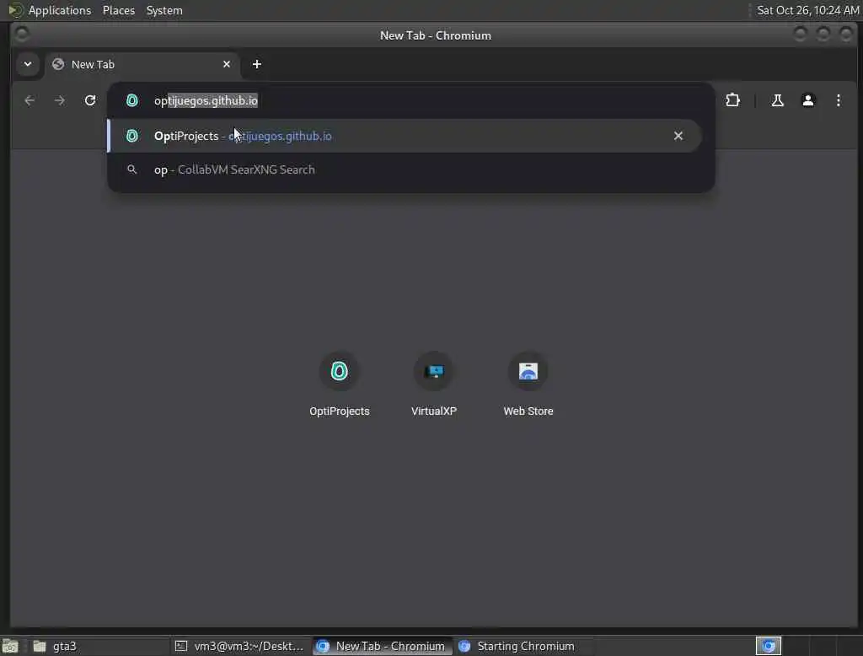Open the Applications menu
The image size is (863, 656).
(x=60, y=10)
